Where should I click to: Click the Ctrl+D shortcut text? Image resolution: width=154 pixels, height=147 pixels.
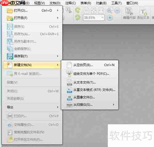click(x=54, y=125)
